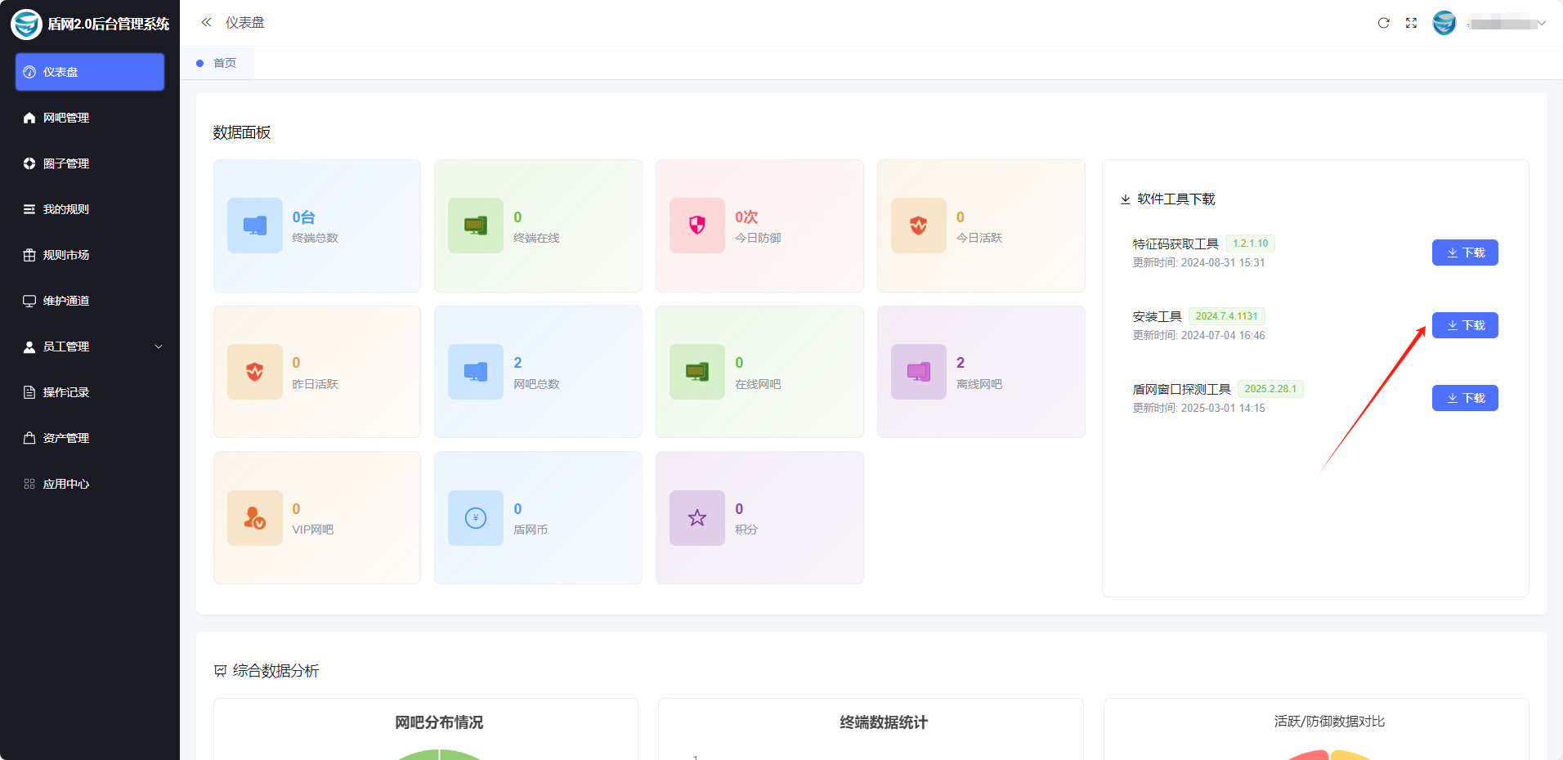Download the 盾网窗口探测工具
This screenshot has height=760, width=1563.
coord(1464,398)
